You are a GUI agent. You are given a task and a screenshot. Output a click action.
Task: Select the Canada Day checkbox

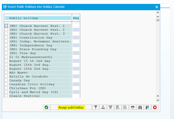pos(6,80)
